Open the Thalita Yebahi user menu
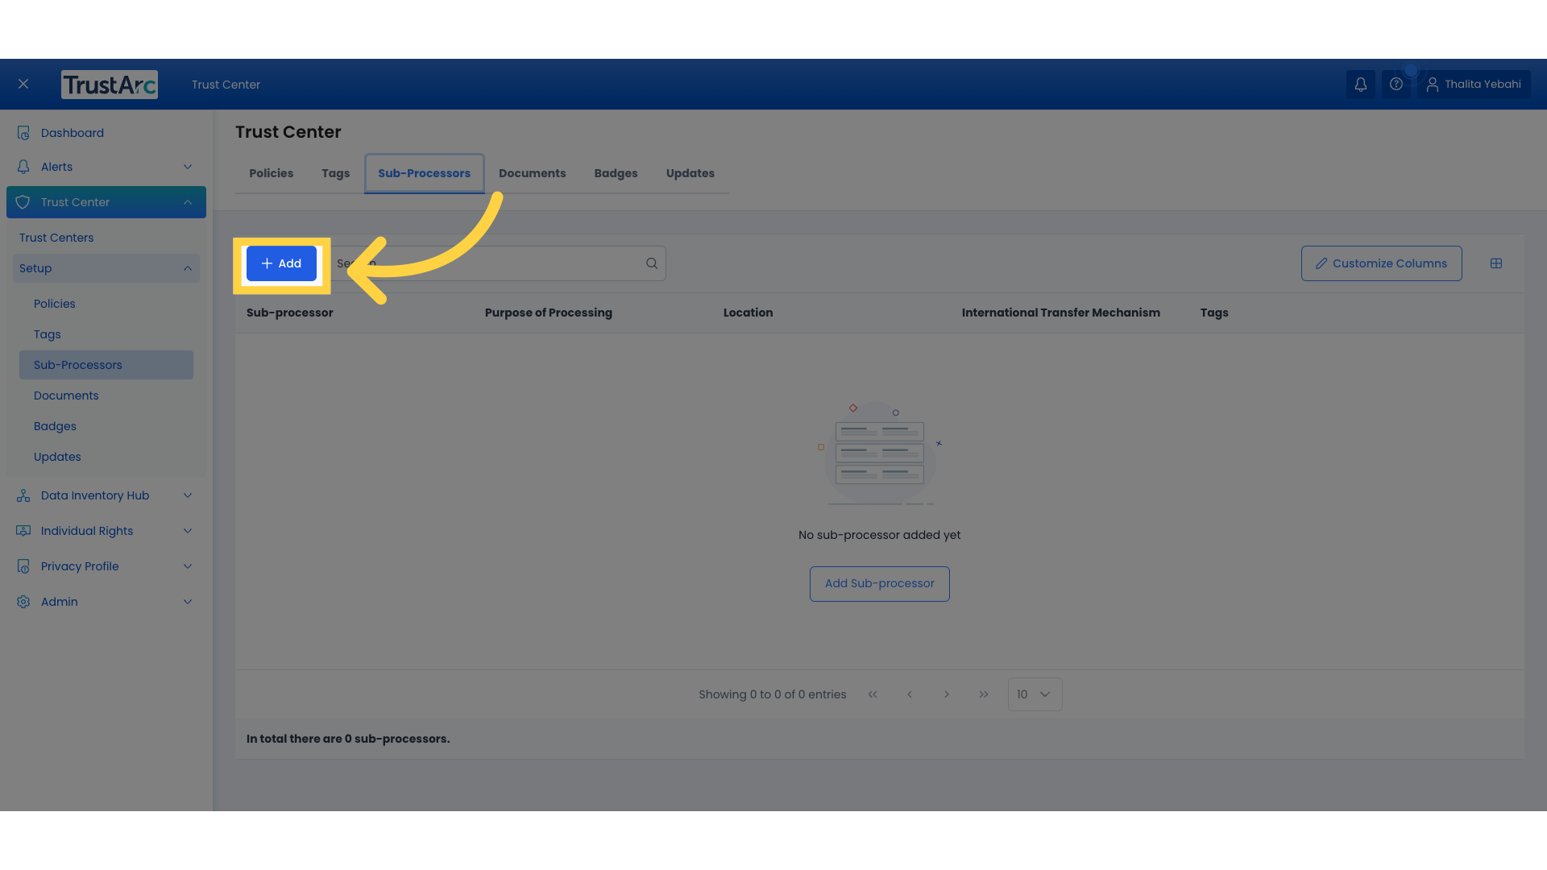The image size is (1547, 870). click(x=1474, y=85)
